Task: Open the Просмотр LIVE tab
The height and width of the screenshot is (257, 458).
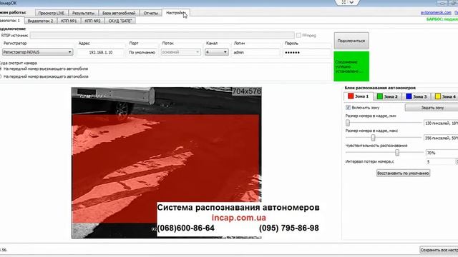Action: [x=52, y=13]
